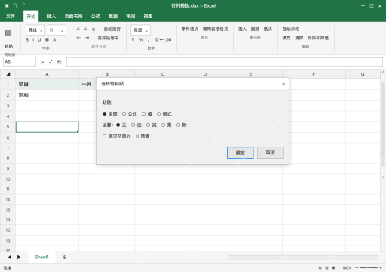386x272 pixels.
Task: Open the 条件格式 conditional formatting menu
Action: pos(190,29)
